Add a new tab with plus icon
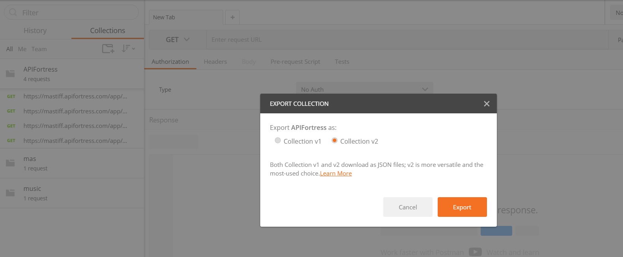The image size is (623, 257). coord(232,17)
